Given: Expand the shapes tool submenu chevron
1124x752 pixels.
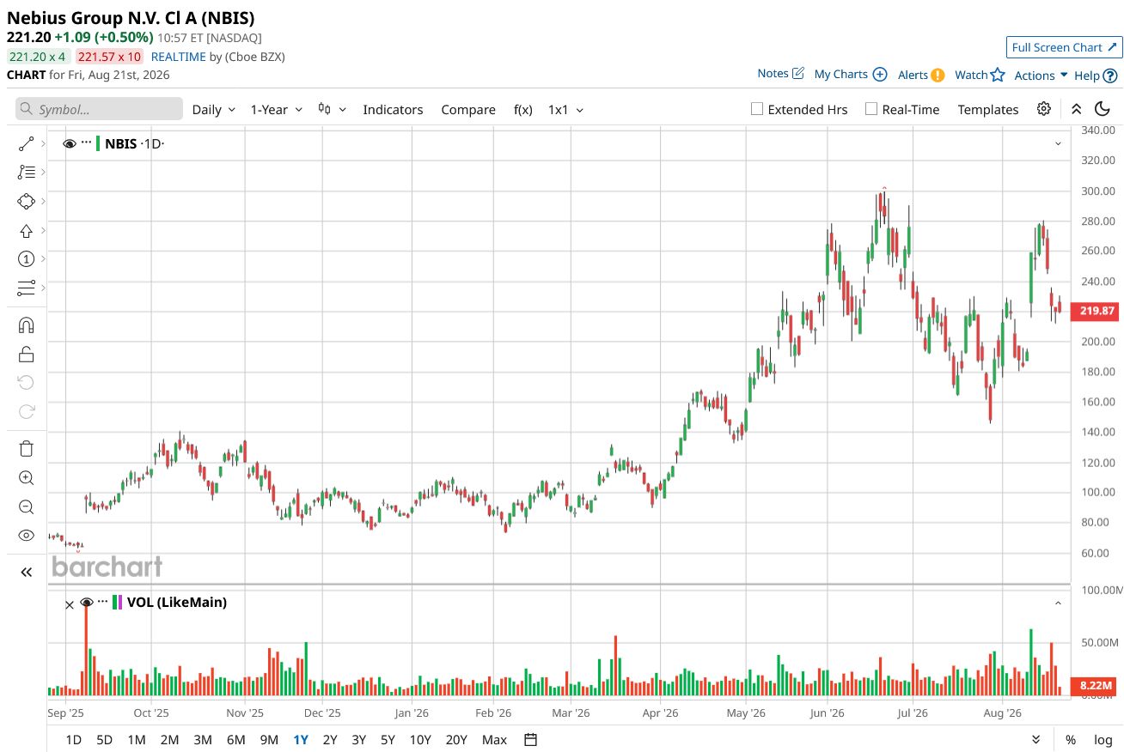Looking at the screenshot, I should pyautogui.click(x=43, y=201).
